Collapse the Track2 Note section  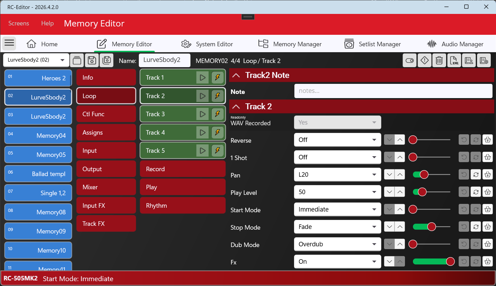236,75
